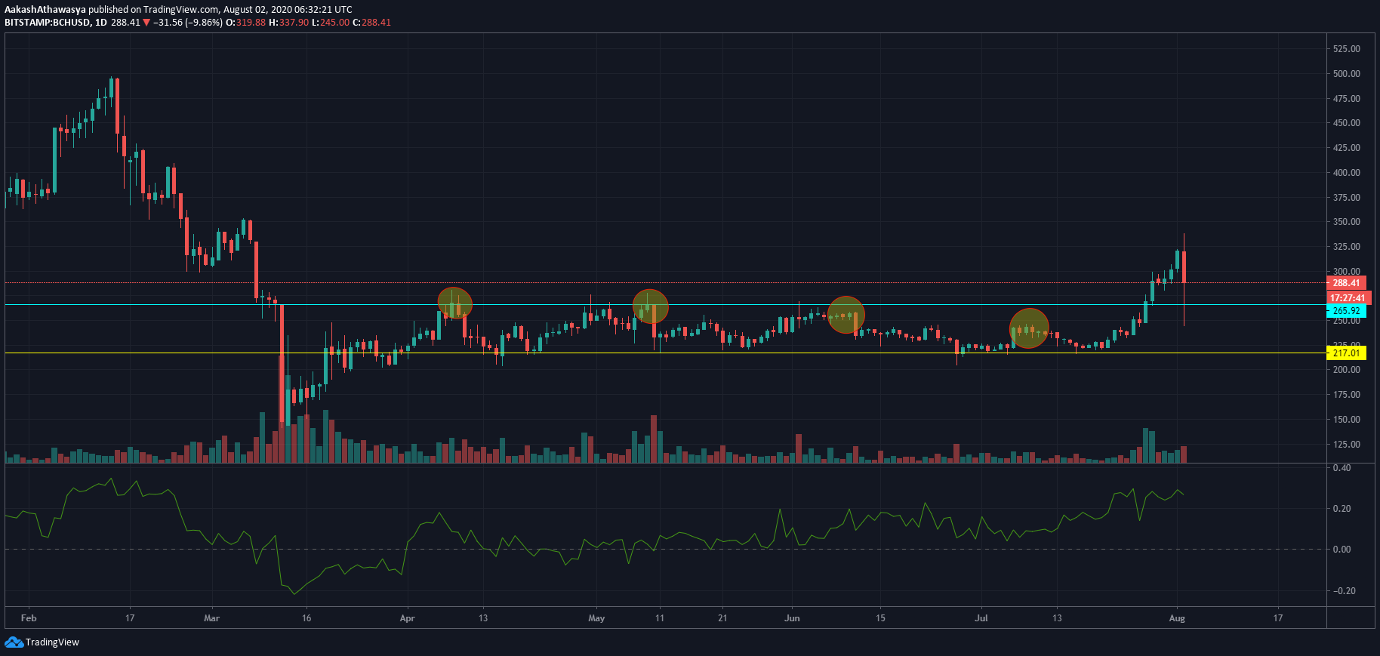Click the circled candles in early April
The height and width of the screenshot is (656, 1380).
point(455,303)
